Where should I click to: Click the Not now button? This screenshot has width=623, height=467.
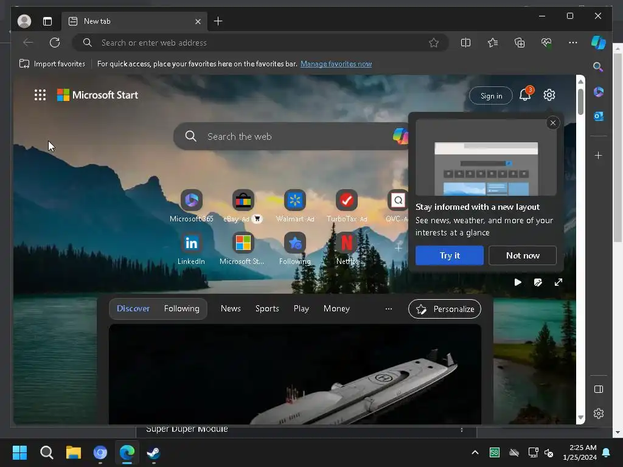coord(523,255)
